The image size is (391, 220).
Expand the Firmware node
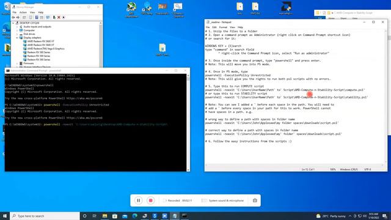[17, 64]
